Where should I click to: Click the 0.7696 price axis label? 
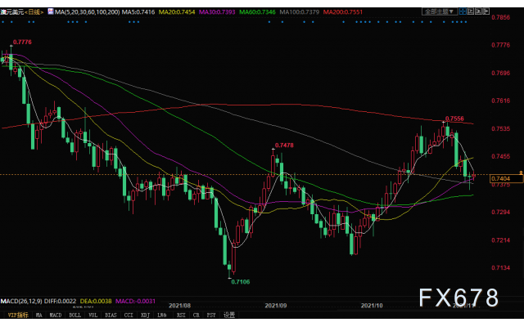click(x=501, y=73)
